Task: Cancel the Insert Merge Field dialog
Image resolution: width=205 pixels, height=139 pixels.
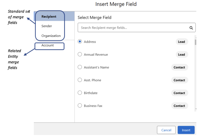Action: (166, 130)
